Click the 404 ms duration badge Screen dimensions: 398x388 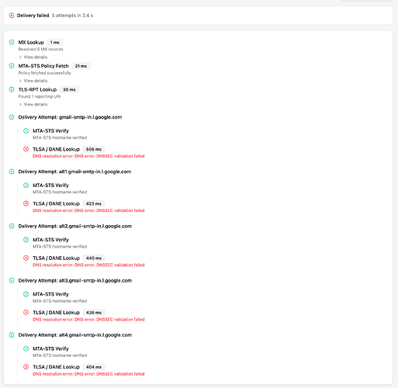pos(94,367)
